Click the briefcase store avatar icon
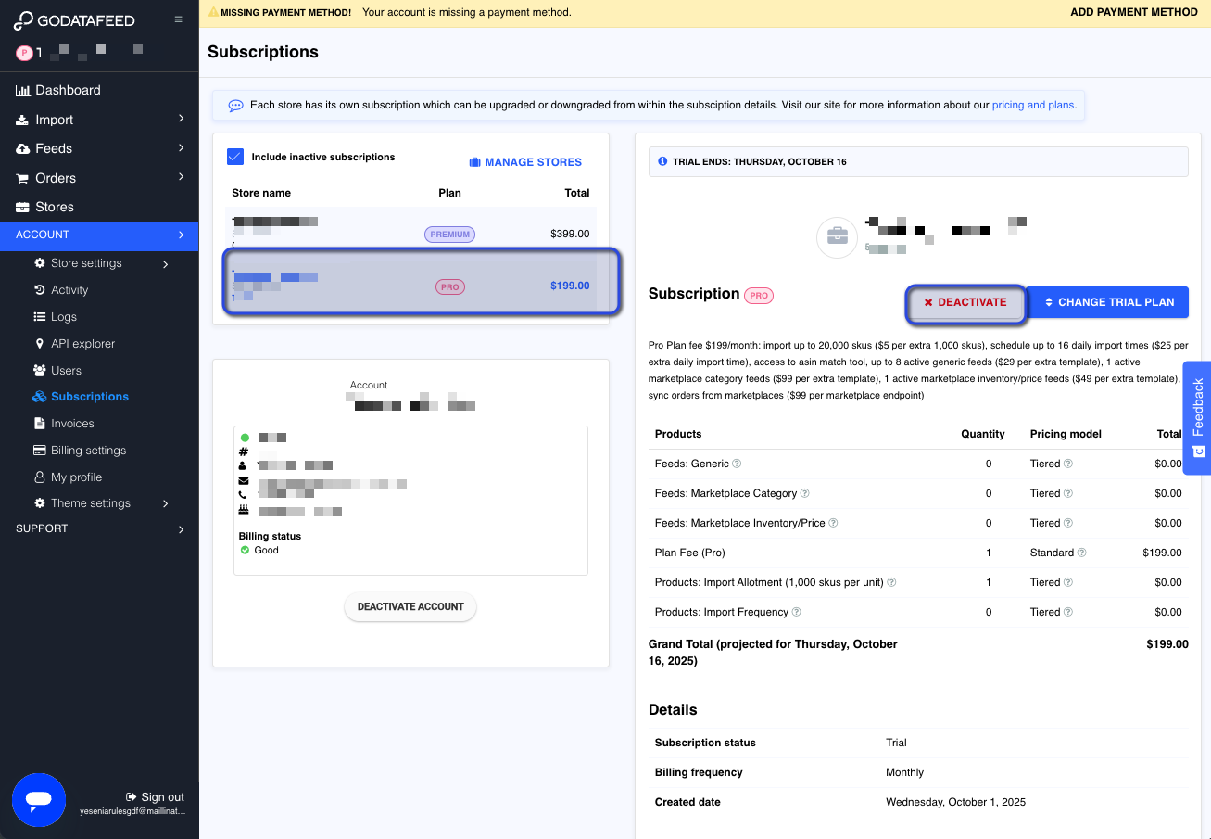 837,237
